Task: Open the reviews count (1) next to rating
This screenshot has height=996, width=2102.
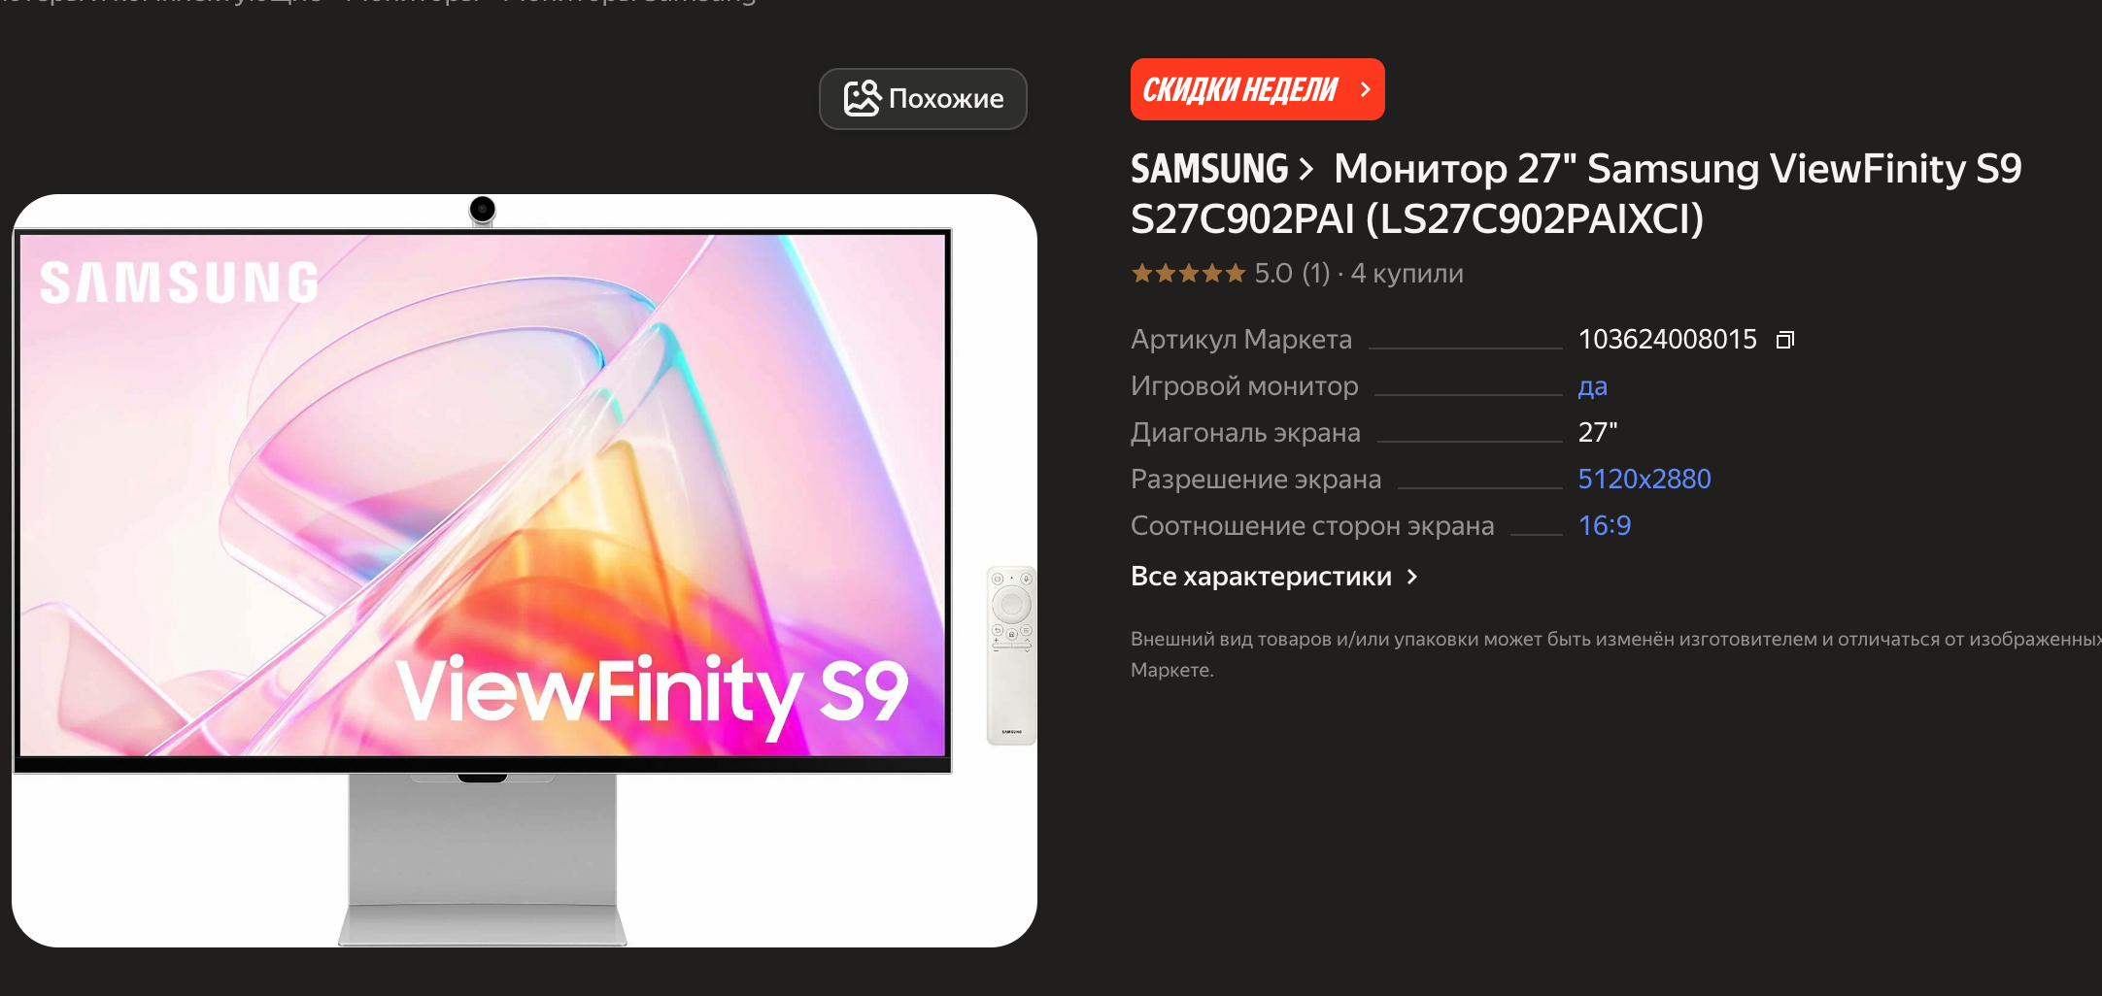Action: 1315,274
